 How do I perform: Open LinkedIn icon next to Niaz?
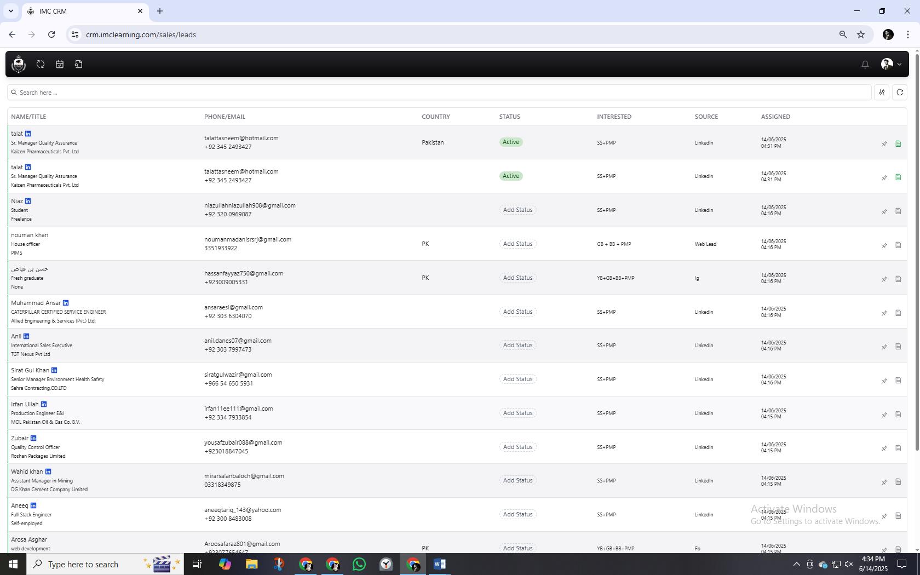[28, 201]
